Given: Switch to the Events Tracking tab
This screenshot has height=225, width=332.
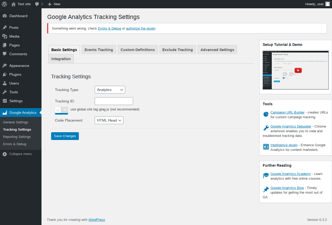Looking at the screenshot, I should [x=99, y=50].
